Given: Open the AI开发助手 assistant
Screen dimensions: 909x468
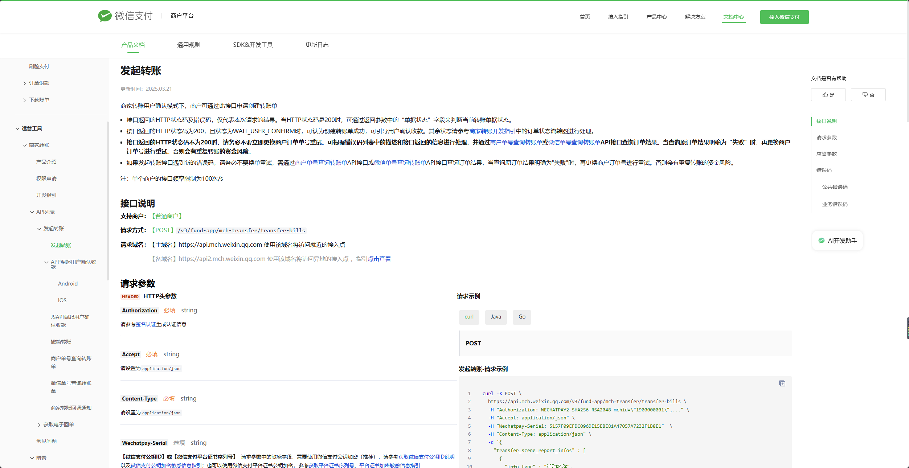Looking at the screenshot, I should coord(838,241).
